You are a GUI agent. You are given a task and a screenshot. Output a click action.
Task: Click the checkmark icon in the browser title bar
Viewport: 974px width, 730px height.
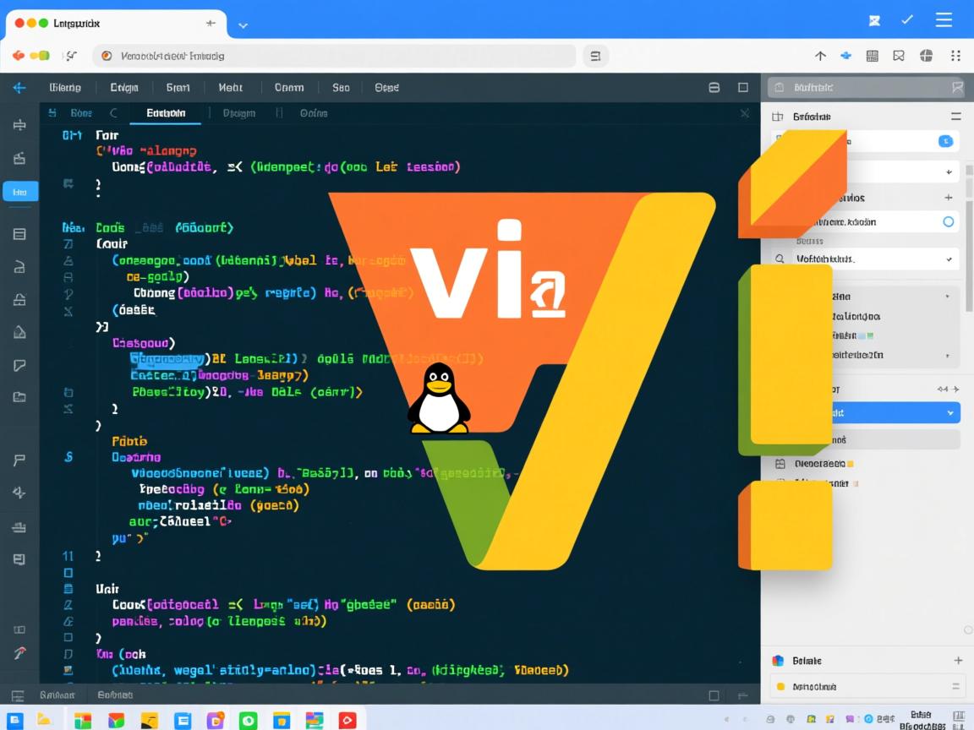906,19
